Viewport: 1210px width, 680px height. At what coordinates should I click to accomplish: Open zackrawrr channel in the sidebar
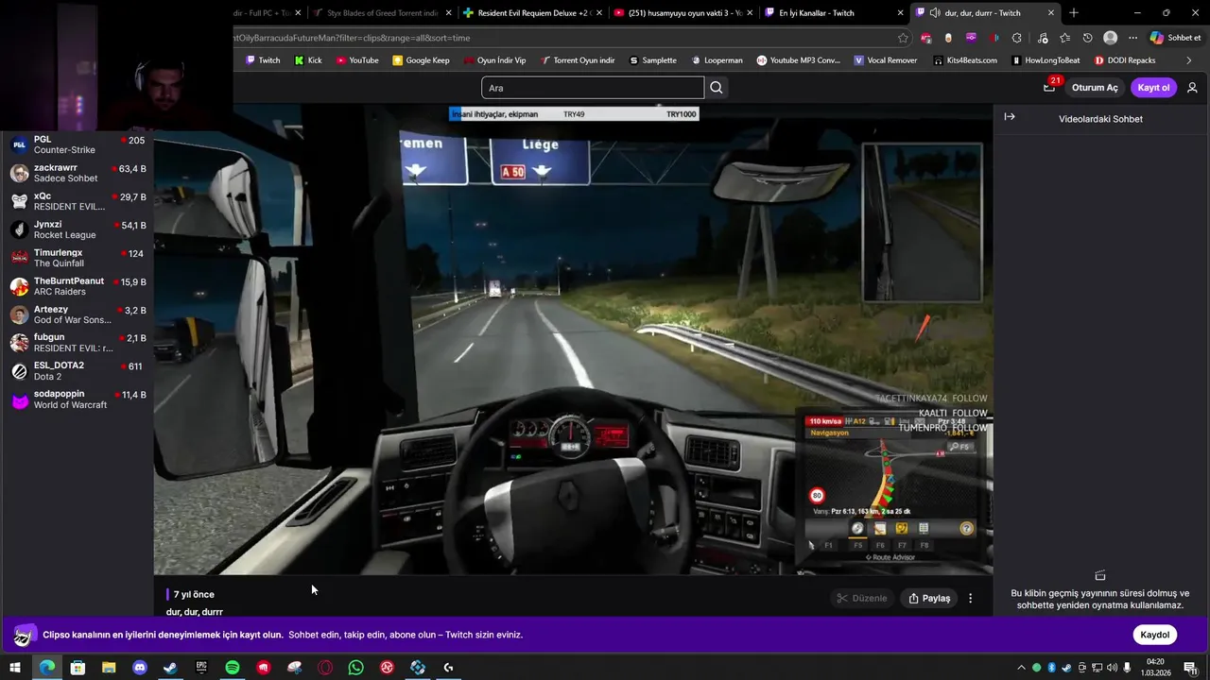point(77,173)
